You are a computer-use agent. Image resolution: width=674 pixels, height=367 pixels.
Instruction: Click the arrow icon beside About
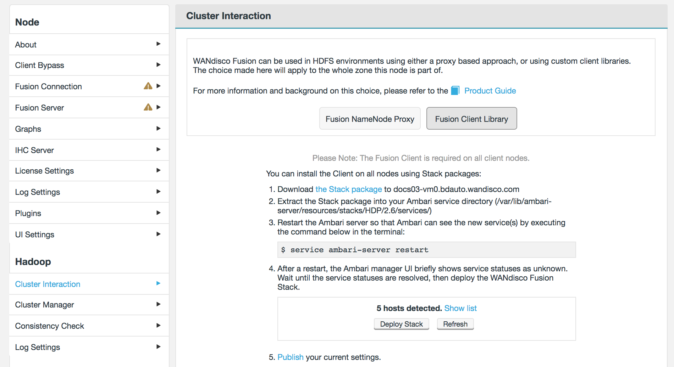159,44
